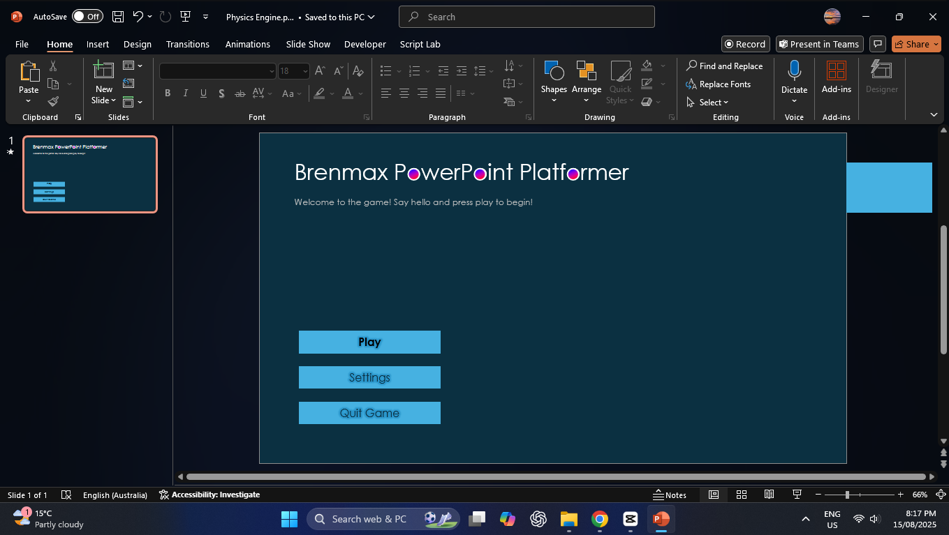The width and height of the screenshot is (949, 535).
Task: Click the Record button
Action: point(745,44)
